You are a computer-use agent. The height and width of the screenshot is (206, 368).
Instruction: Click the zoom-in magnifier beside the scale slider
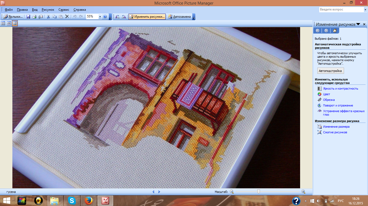tap(303, 192)
